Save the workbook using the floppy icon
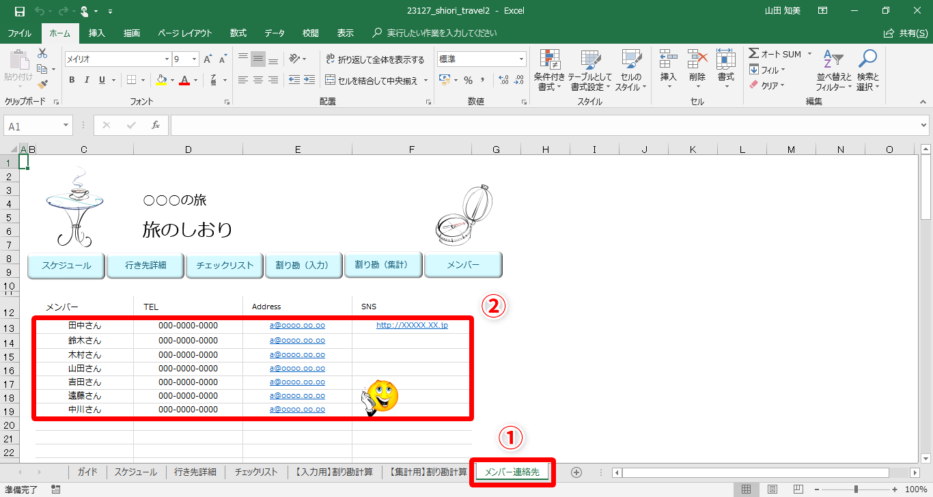933x497 pixels. pos(19,11)
